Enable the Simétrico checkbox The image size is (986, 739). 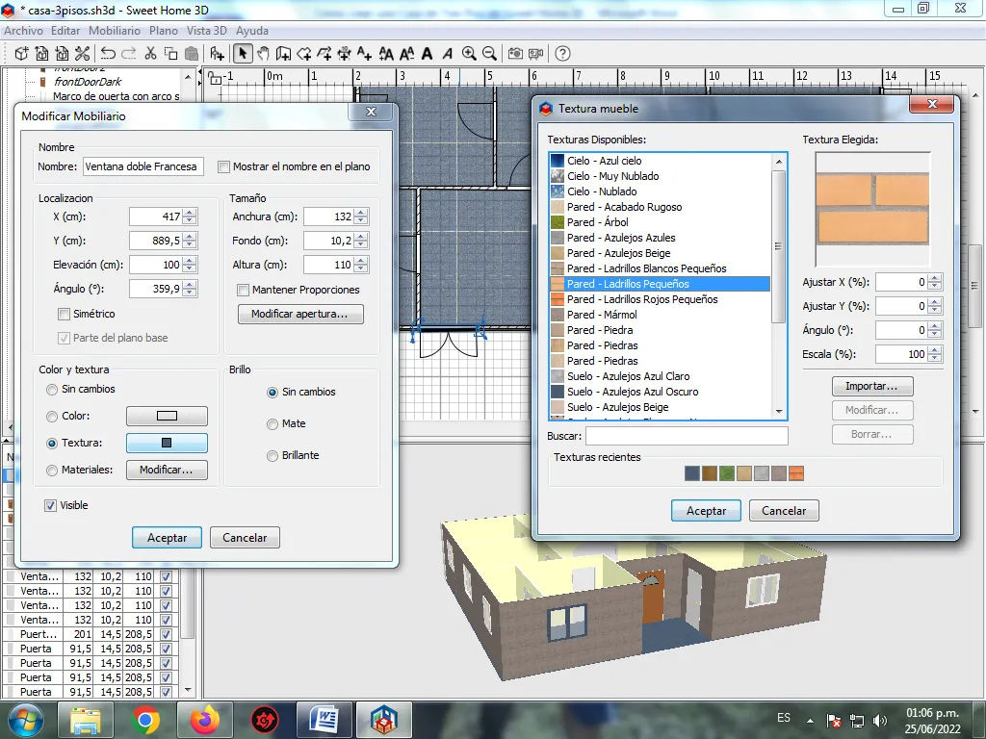[x=64, y=315]
